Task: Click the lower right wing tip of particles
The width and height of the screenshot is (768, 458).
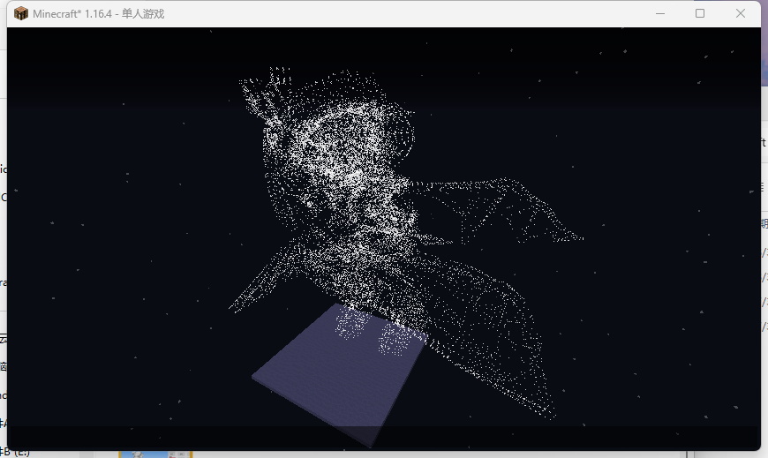Action: click(546, 408)
